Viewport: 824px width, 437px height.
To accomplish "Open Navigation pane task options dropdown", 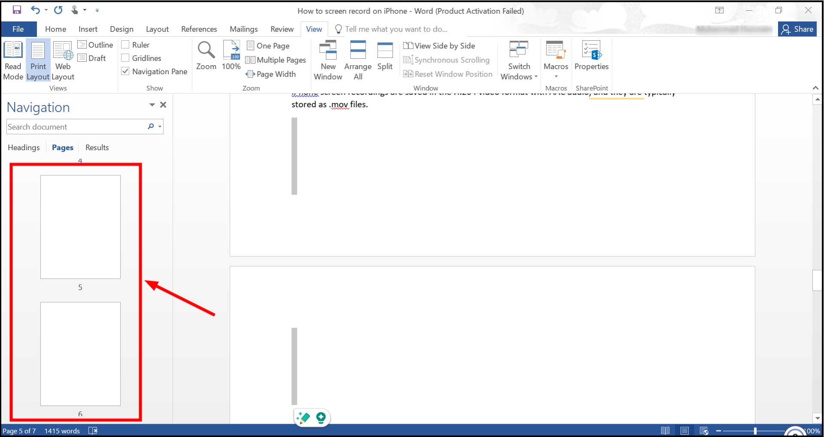I will pyautogui.click(x=152, y=105).
